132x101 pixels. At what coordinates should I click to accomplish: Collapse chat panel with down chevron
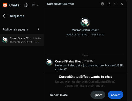115,4
